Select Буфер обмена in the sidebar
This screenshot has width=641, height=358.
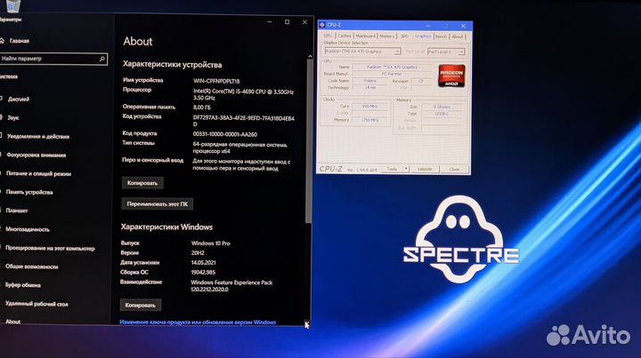(22, 285)
